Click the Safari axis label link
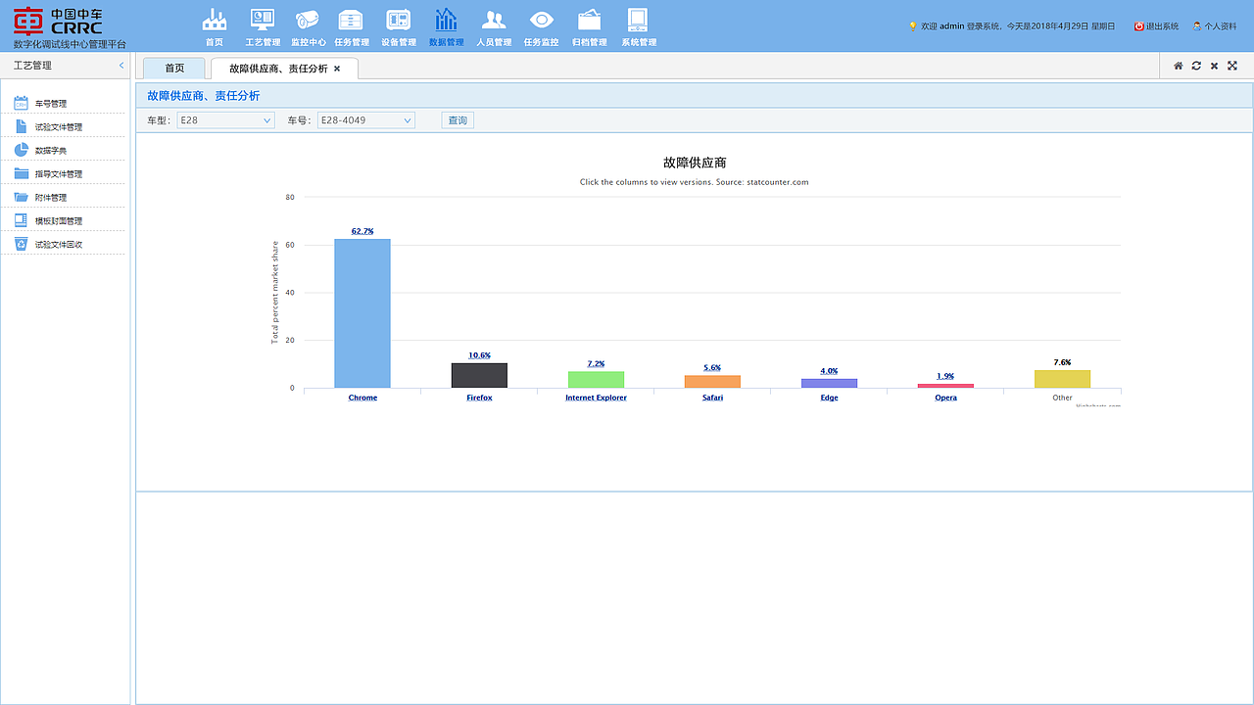 (712, 398)
